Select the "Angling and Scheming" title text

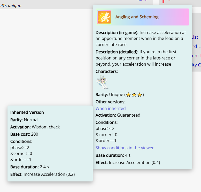(137, 17)
